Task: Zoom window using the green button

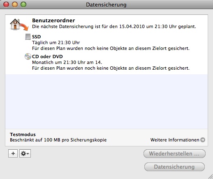Action: pos(23,5)
